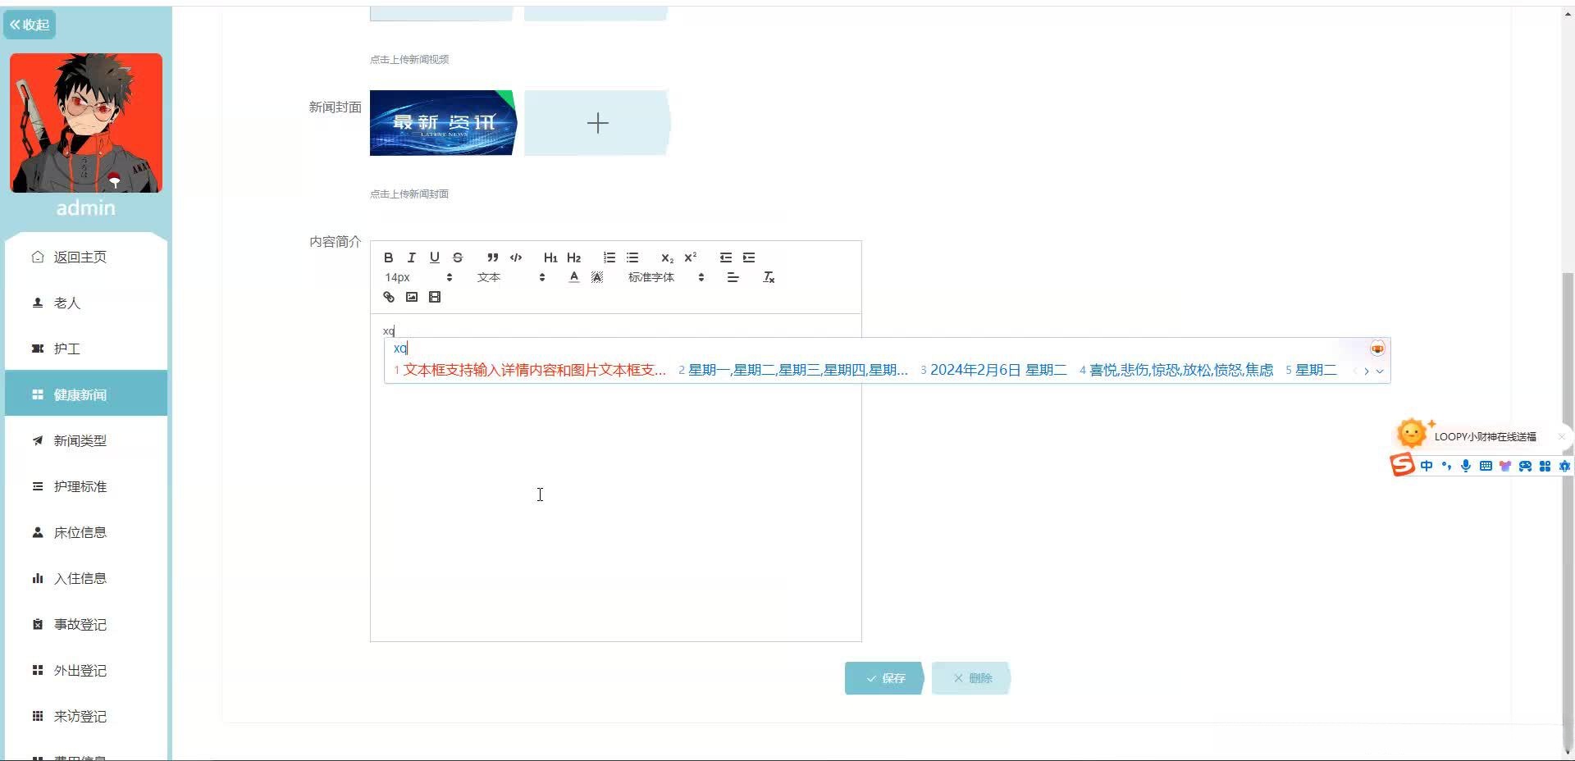Clear text formatting with the Tx icon

tap(769, 277)
